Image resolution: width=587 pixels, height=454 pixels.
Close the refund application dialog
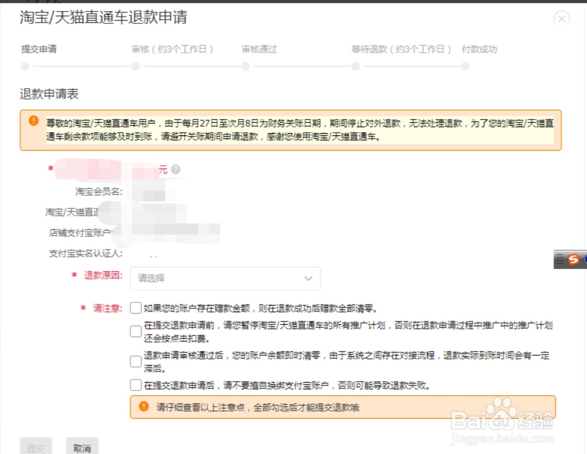click(x=561, y=18)
